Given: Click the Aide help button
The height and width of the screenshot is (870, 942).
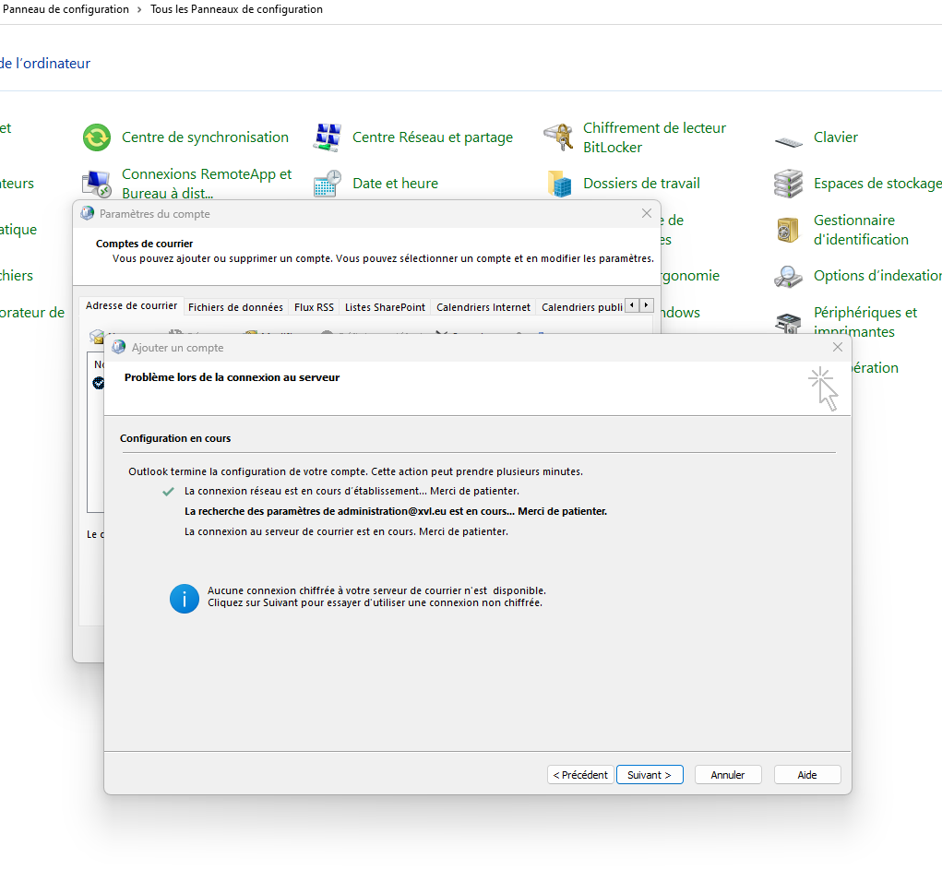Looking at the screenshot, I should [807, 775].
